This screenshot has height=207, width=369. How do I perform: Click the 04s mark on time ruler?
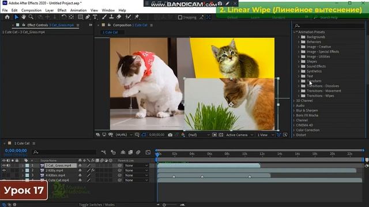point(192,154)
